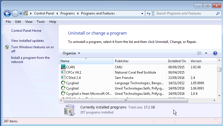Go back with the Back arrow button

(7, 13)
